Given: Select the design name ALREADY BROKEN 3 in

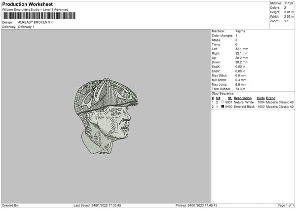Looking at the screenshot, I should pos(36,22).
